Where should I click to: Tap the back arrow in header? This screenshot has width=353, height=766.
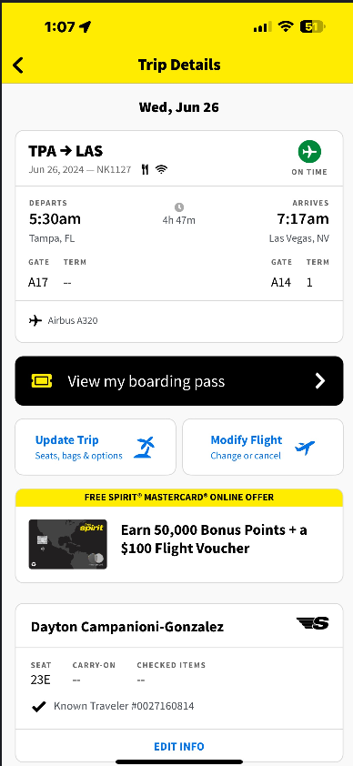click(x=17, y=65)
